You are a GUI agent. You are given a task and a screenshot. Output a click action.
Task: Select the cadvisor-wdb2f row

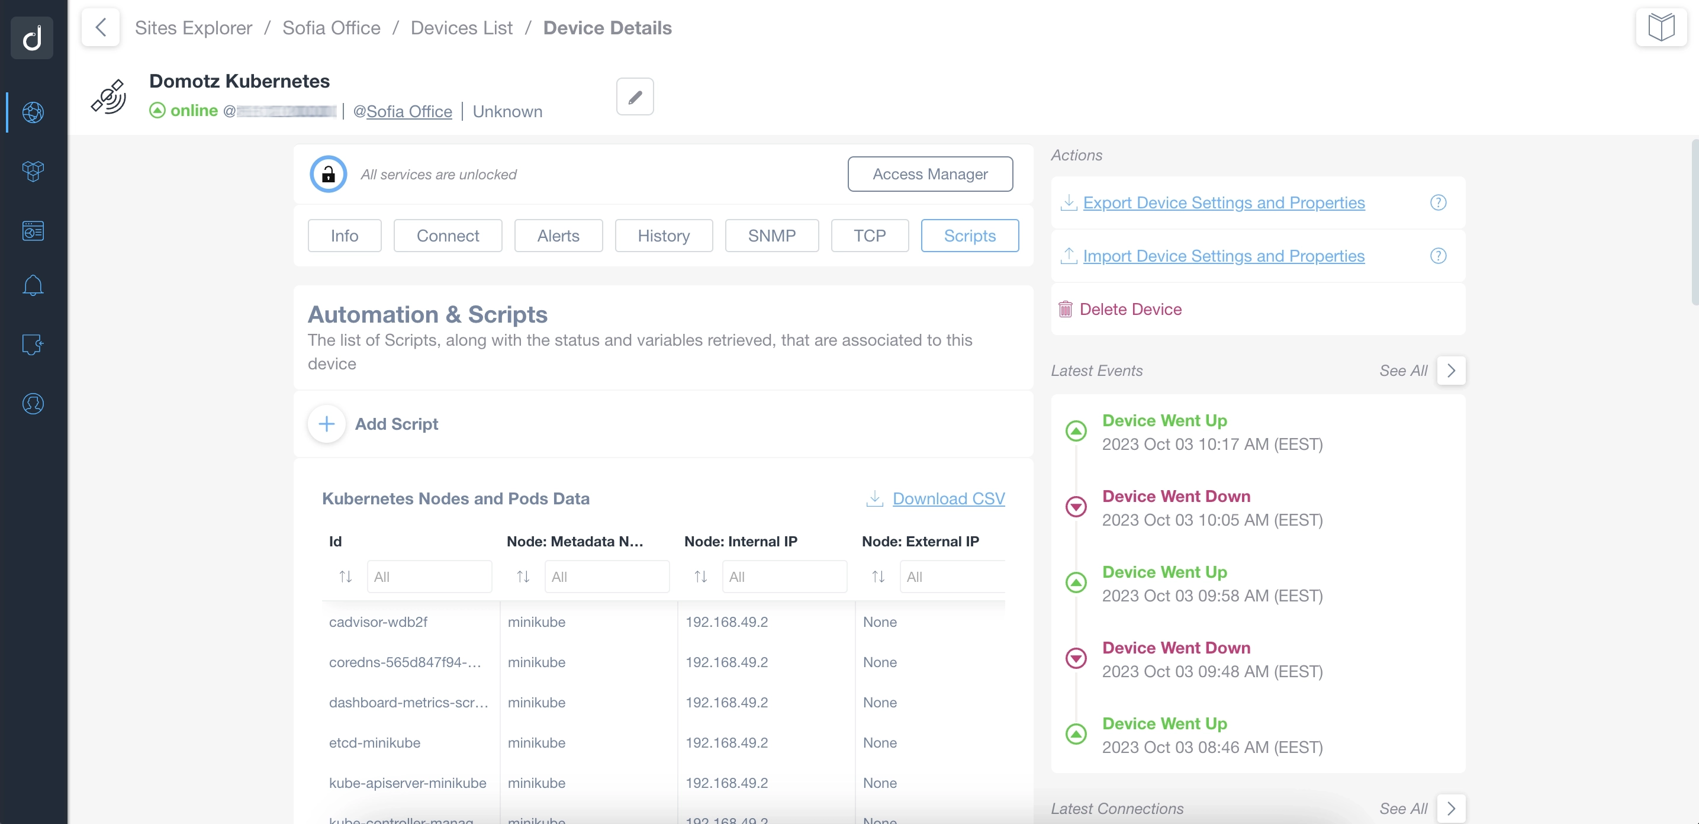point(664,622)
